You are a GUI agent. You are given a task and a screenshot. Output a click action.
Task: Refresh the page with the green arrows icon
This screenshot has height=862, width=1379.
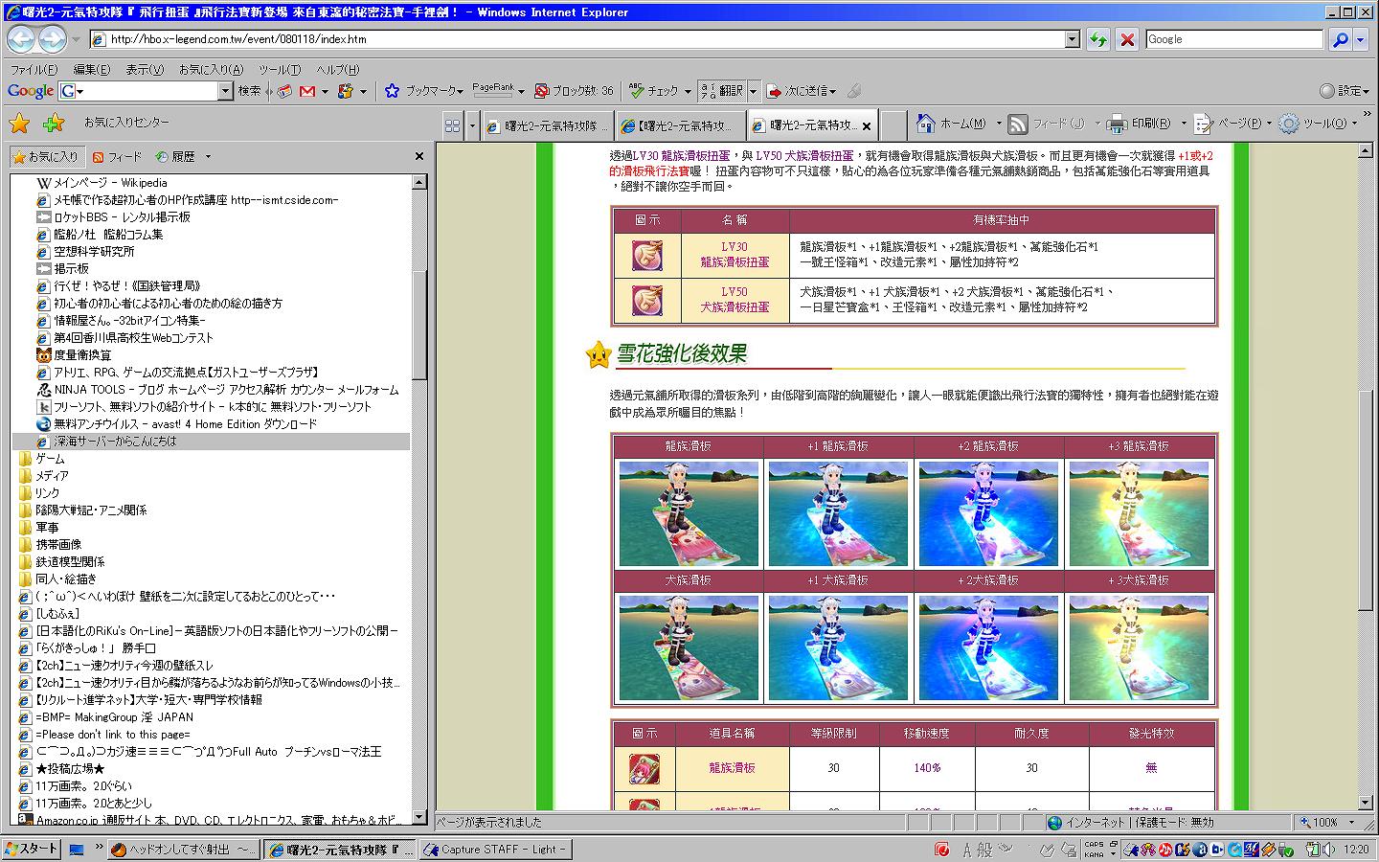click(1098, 39)
